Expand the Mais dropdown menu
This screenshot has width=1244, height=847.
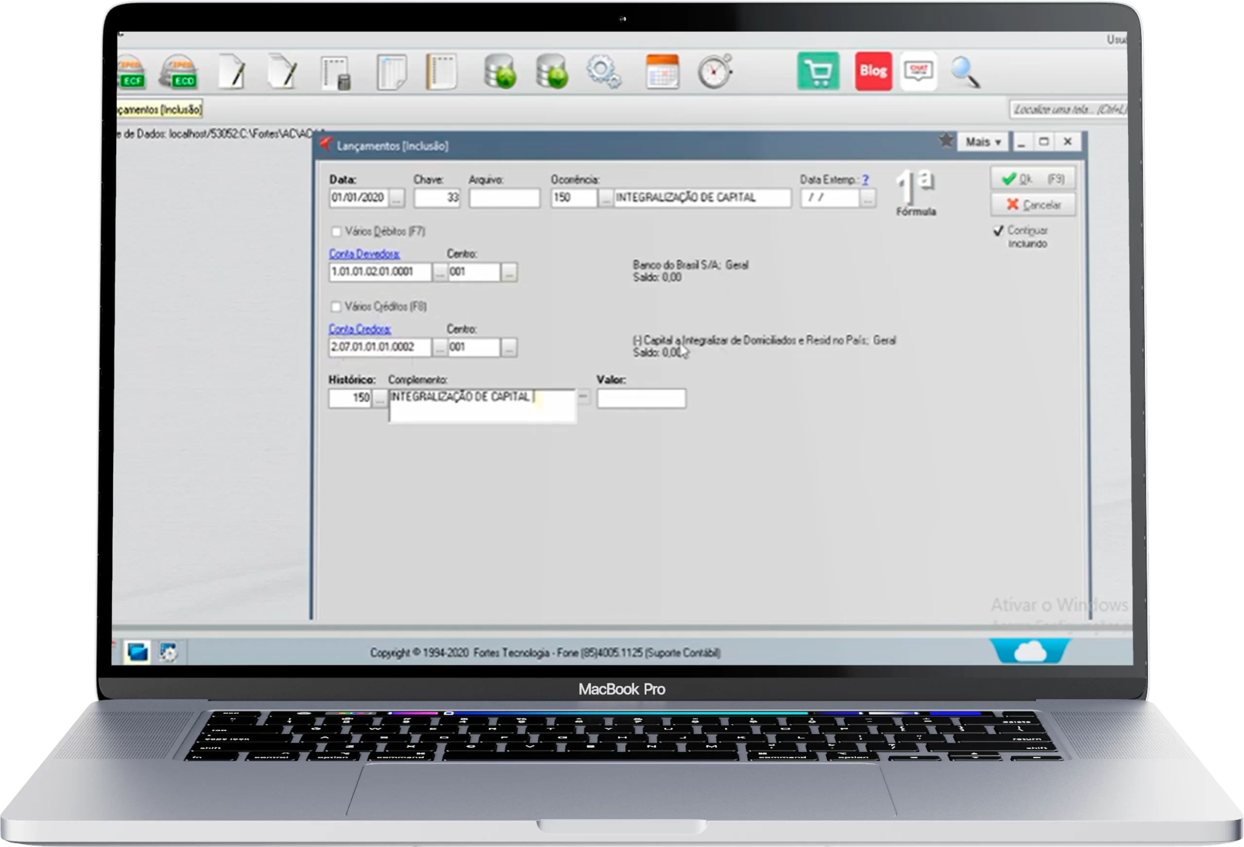983,142
